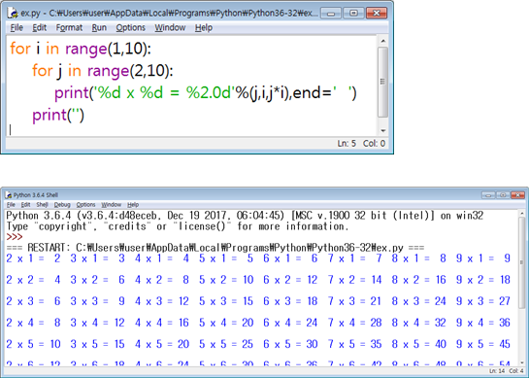Screen dimensions: 529x378
Task: Click the 'Type "copyright"' info line in Shell
Action: 178,226
